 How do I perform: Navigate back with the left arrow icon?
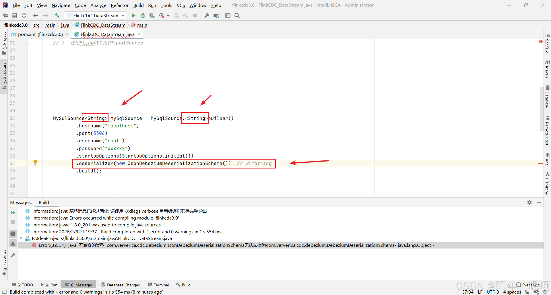(36, 15)
